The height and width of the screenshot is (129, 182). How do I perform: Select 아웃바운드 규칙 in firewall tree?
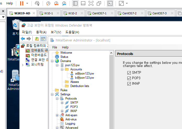pyautogui.click(x=36, y=55)
